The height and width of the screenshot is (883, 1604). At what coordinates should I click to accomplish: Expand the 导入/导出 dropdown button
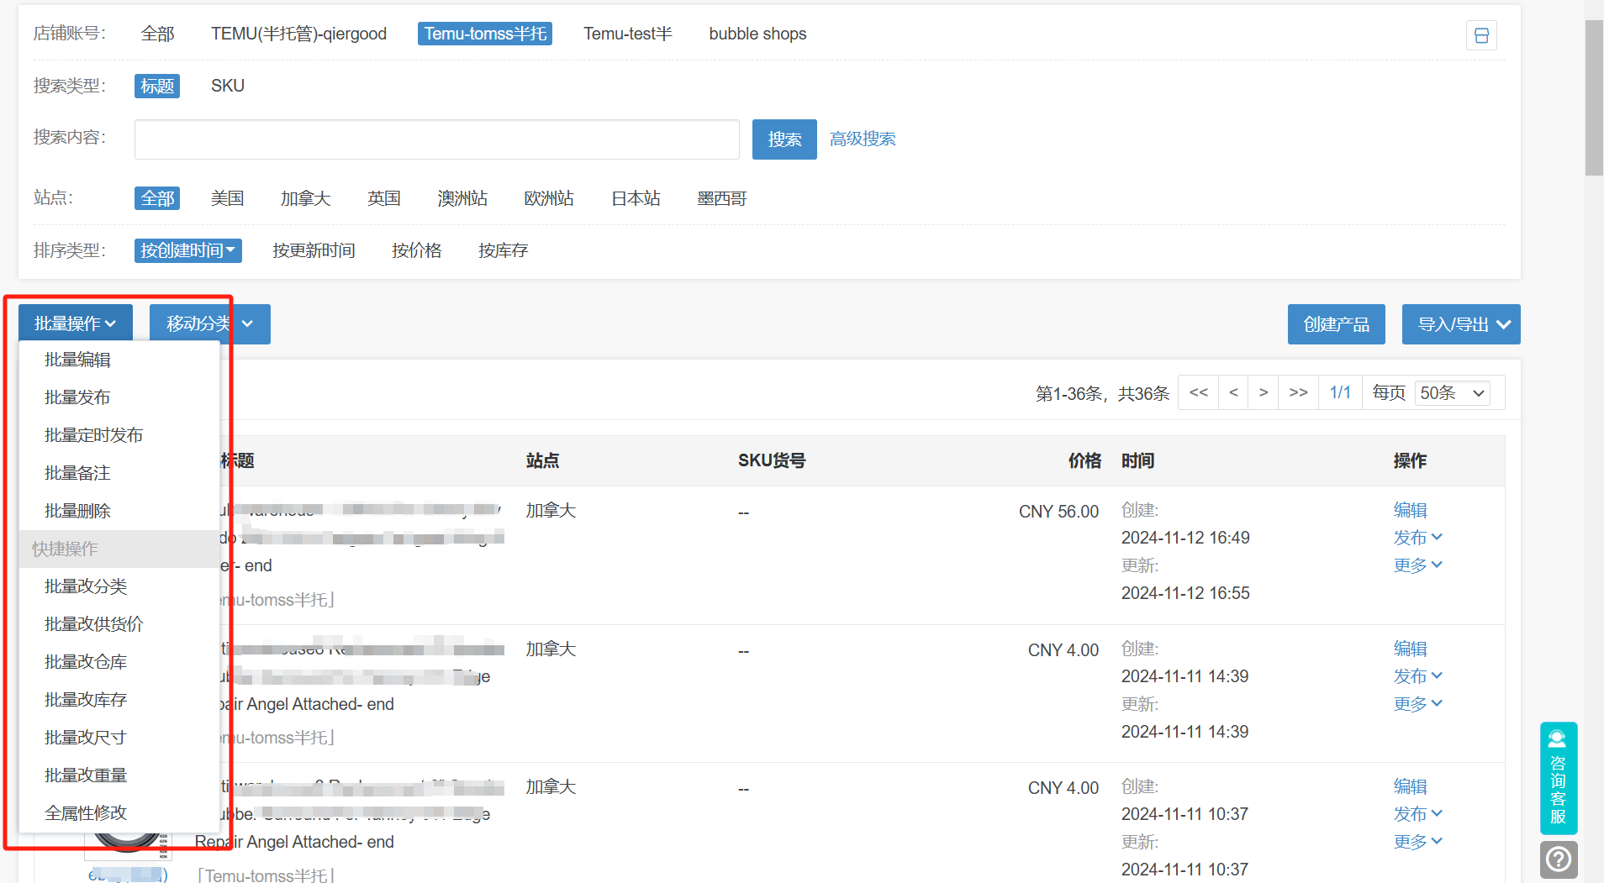[1461, 324]
